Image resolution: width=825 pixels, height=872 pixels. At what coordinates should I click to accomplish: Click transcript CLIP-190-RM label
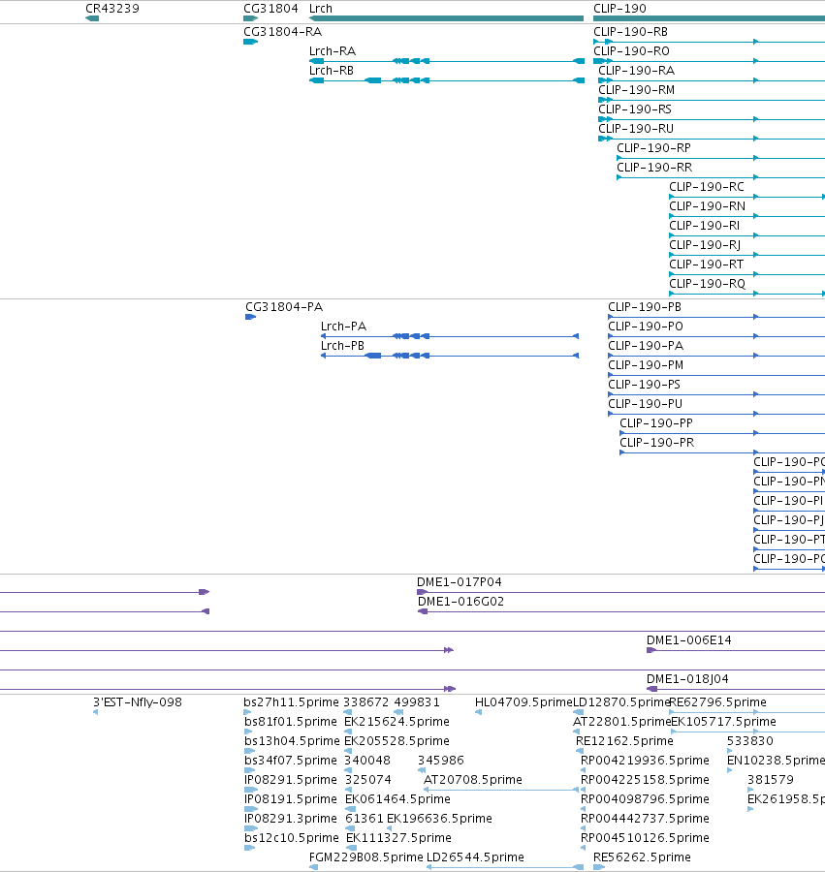(x=636, y=90)
